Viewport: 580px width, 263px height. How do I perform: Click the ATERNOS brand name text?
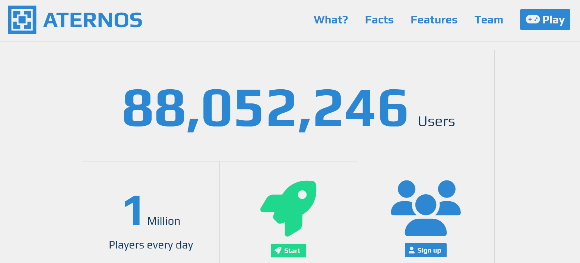coord(93,20)
